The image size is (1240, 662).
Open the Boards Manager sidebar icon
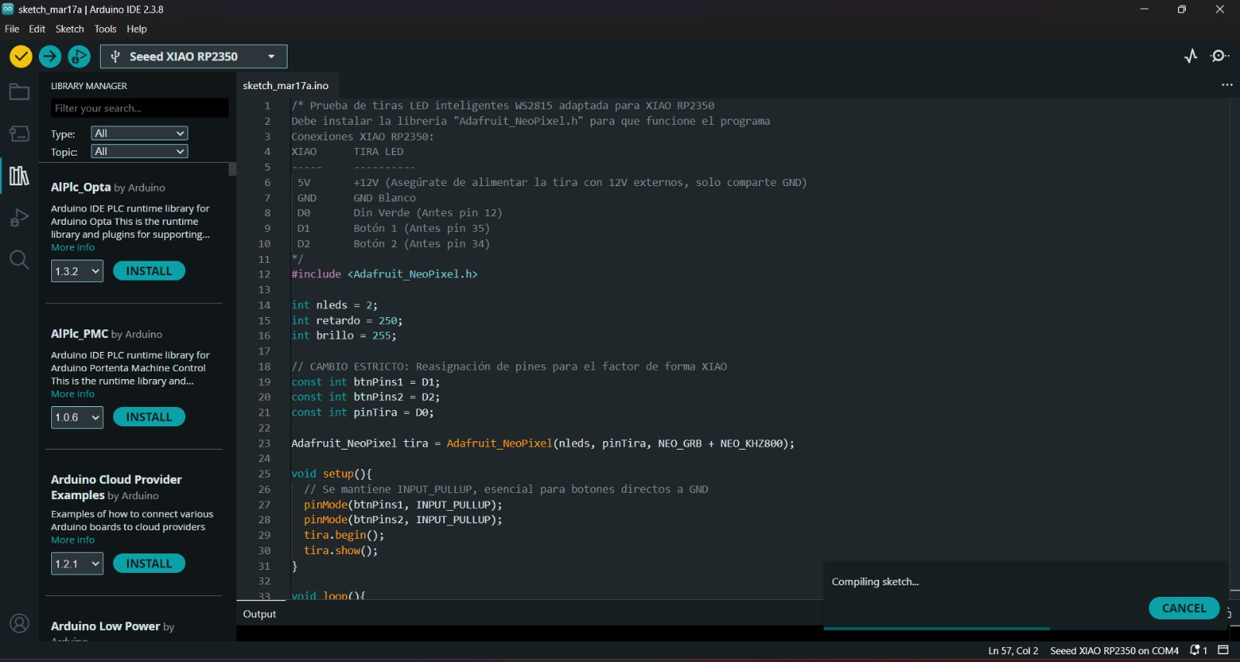click(x=19, y=133)
